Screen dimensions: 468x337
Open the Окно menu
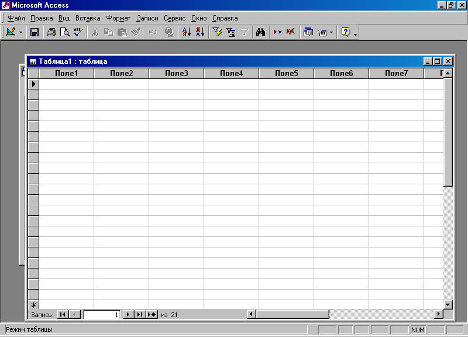(x=199, y=18)
